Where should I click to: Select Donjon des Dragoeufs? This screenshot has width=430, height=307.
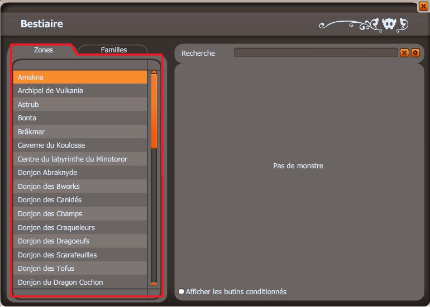pyautogui.click(x=80, y=241)
